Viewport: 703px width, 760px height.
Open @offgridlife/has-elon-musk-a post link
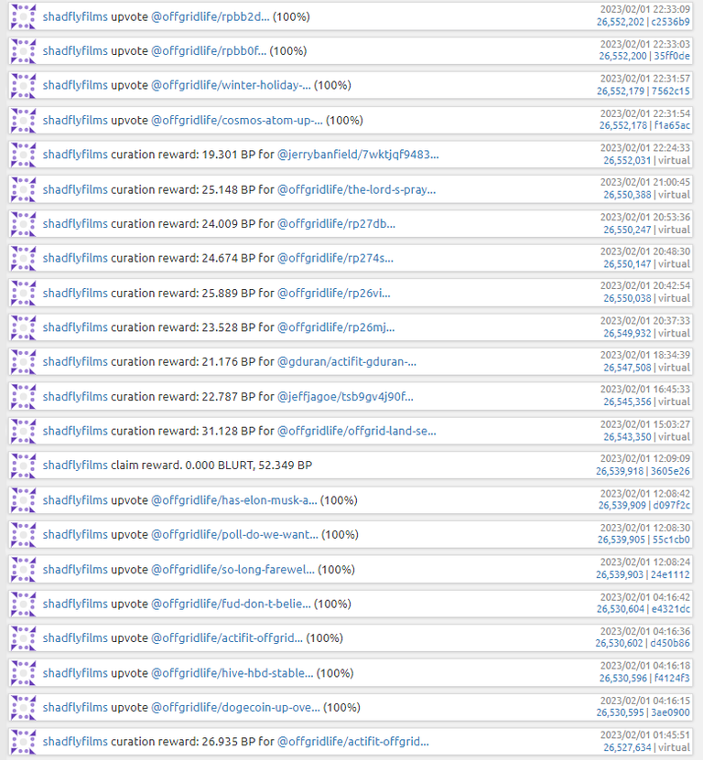234,500
